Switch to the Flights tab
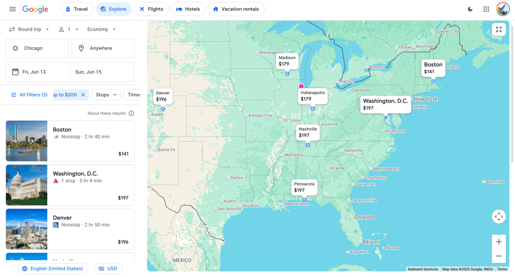 pos(152,9)
